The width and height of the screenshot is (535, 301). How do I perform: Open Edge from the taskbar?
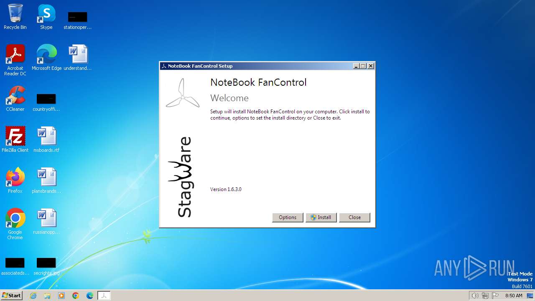point(90,296)
